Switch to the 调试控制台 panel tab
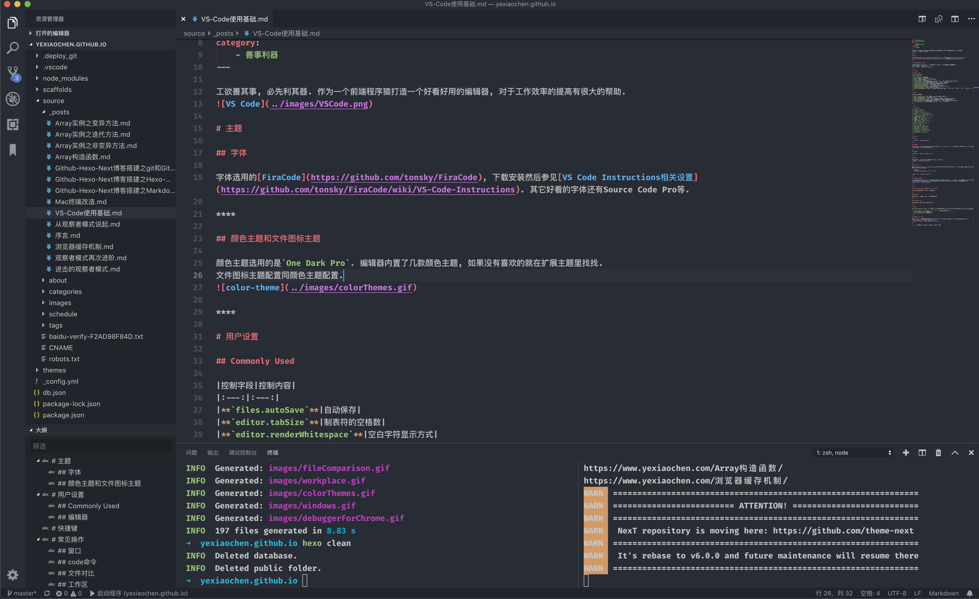Screen dimensions: 979x599 click(x=242, y=453)
